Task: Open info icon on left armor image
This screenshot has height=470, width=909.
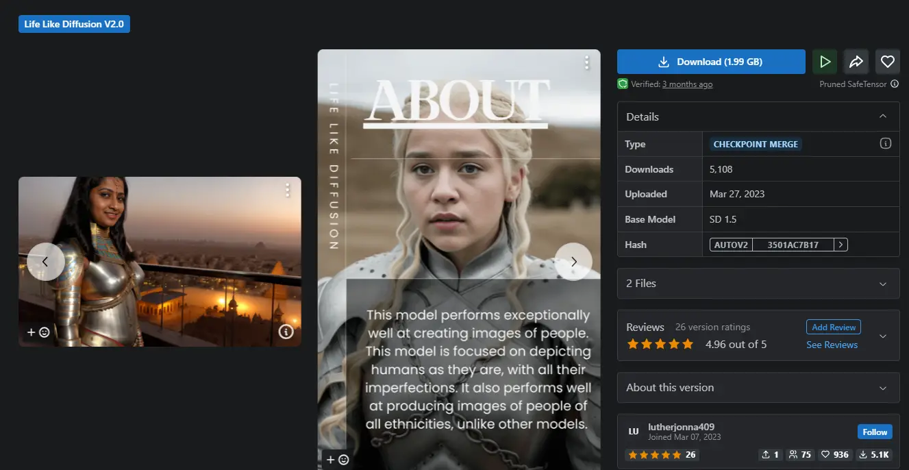Action: (286, 332)
